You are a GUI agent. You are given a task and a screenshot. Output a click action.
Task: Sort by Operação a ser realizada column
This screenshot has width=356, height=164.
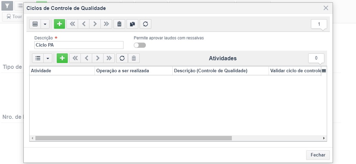[x=133, y=71]
